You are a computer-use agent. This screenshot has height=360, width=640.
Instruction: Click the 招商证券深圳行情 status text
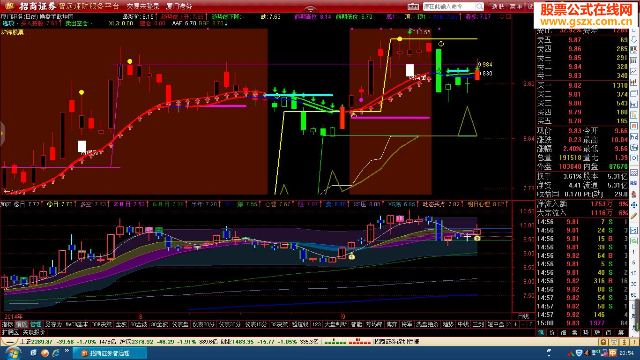[396, 342]
